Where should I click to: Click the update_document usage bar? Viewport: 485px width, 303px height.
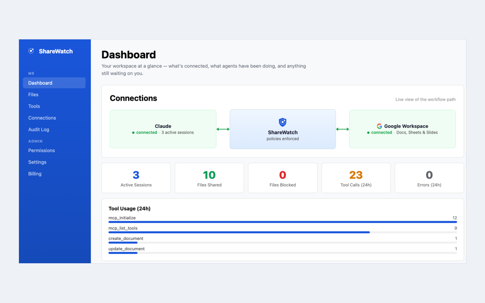coord(283,253)
